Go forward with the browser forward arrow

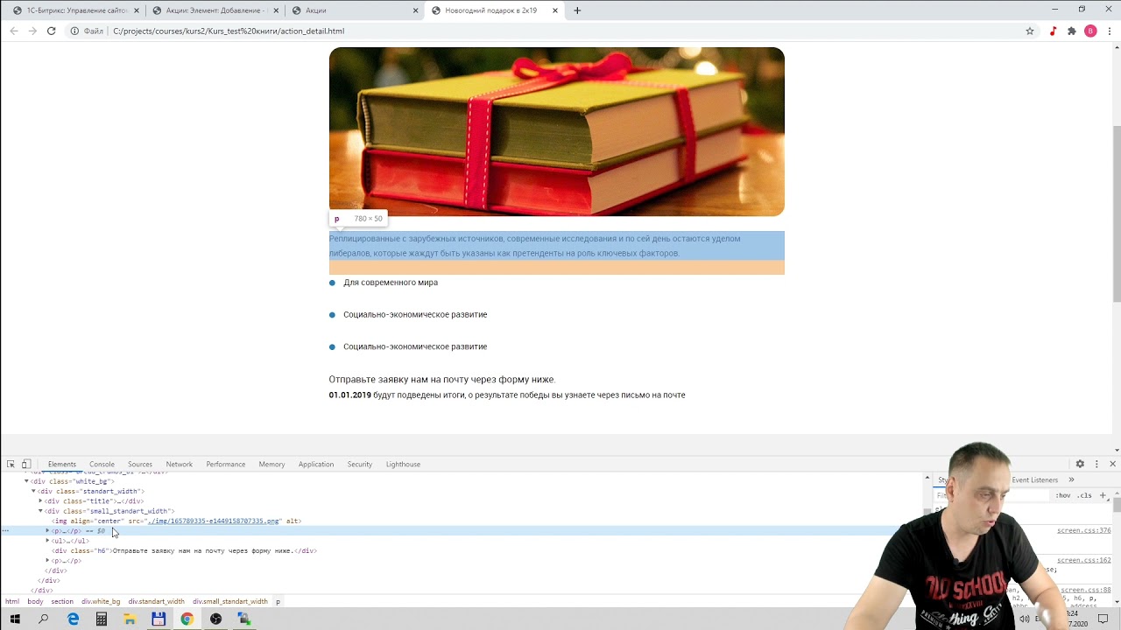pos(32,31)
